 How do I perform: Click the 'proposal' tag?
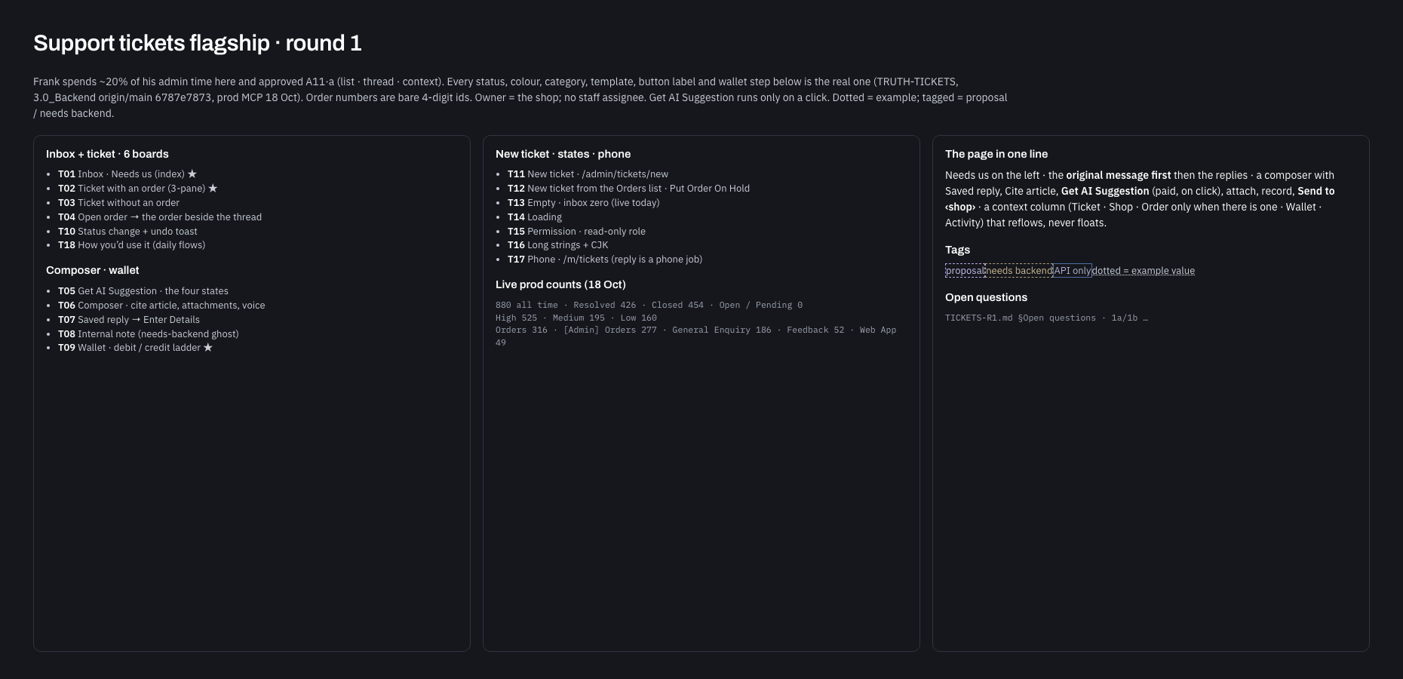965,271
